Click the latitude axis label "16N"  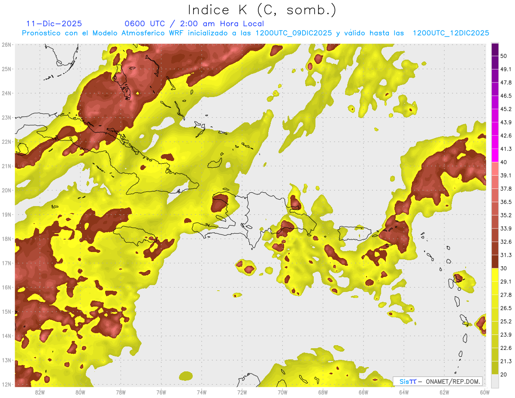pos(6,287)
